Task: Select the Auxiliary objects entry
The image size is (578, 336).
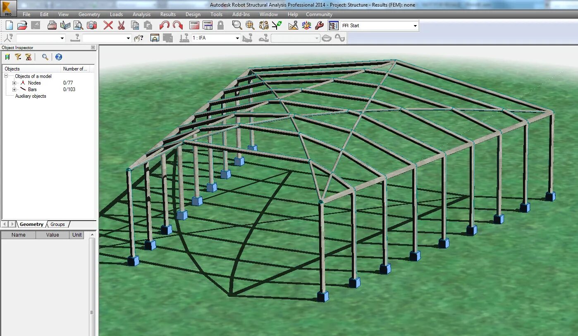Action: click(x=31, y=96)
